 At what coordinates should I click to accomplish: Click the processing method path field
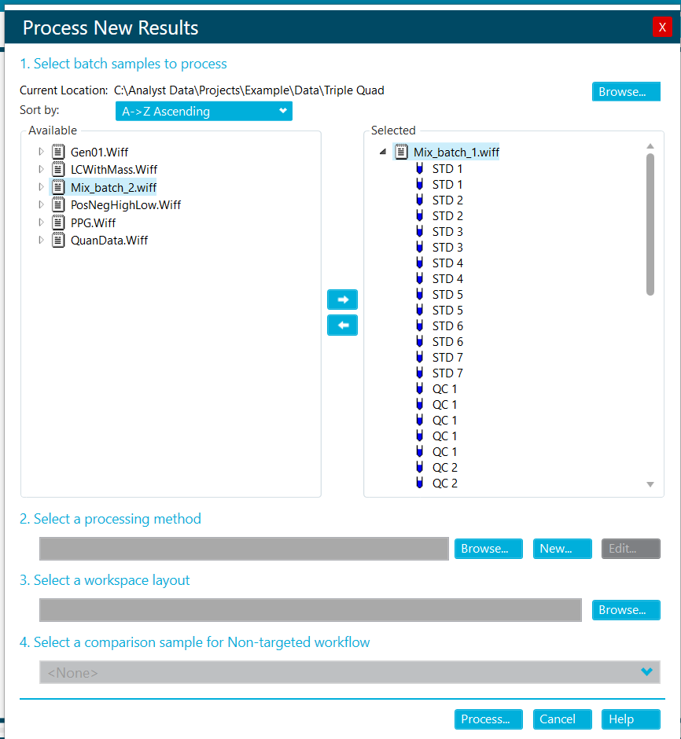[x=244, y=549]
